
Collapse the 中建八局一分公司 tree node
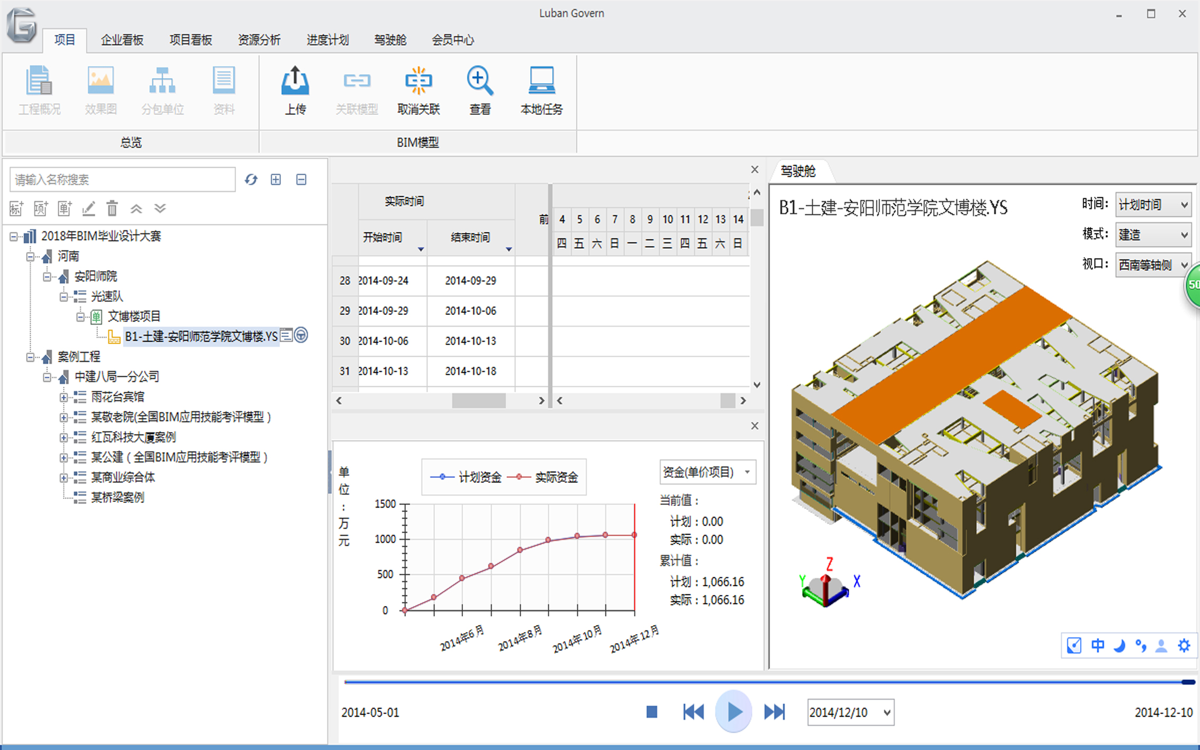pyautogui.click(x=47, y=377)
